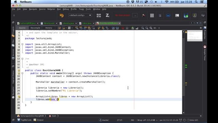This screenshot has width=218, height=123.
Task: Click the editor minimap thumbnail
Action: [194, 36]
